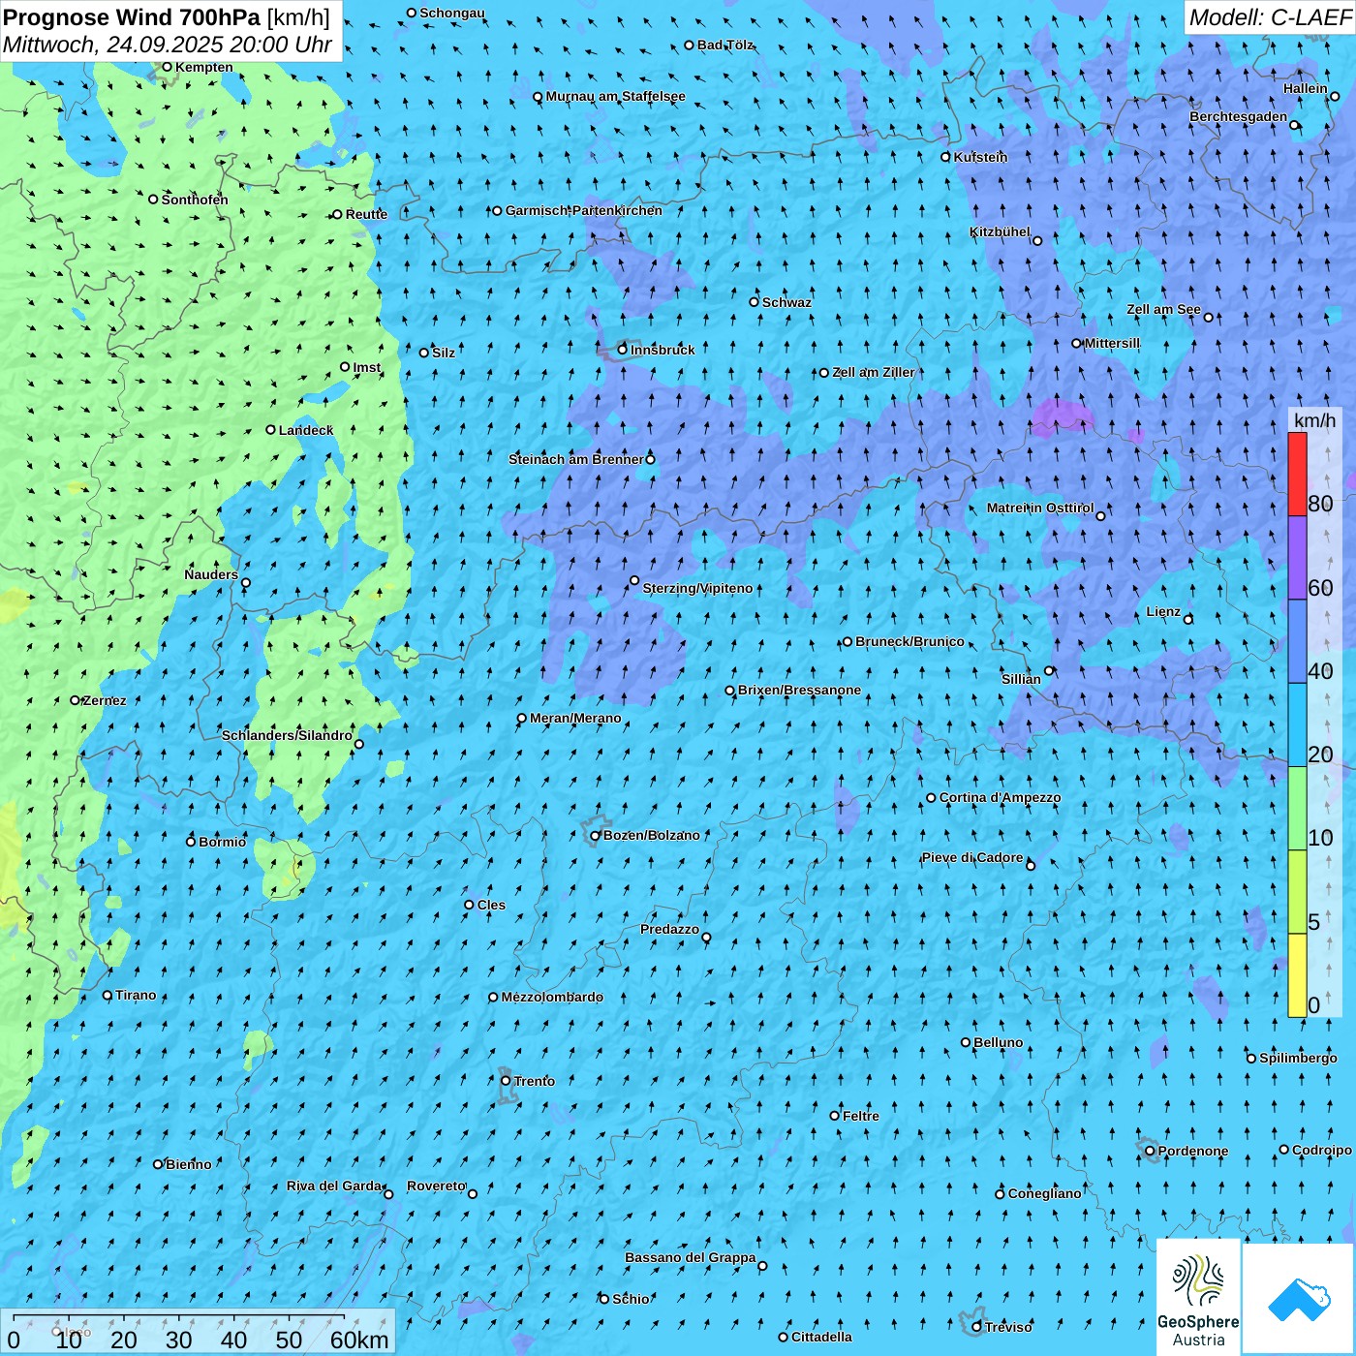
Task: Select the Imst location label
Action: [366, 367]
